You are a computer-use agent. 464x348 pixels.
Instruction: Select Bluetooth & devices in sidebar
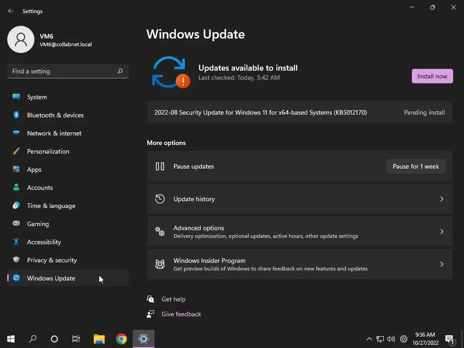pos(68,115)
